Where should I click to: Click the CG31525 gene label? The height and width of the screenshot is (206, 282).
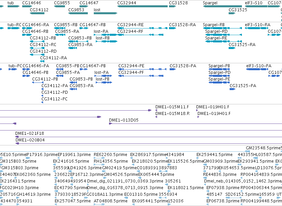pyautogui.click(x=238, y=10)
